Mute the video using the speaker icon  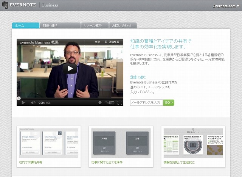point(33,103)
